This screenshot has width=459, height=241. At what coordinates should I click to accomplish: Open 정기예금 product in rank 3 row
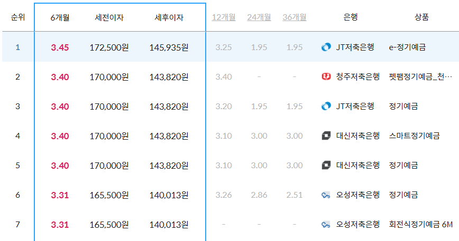[403, 106]
